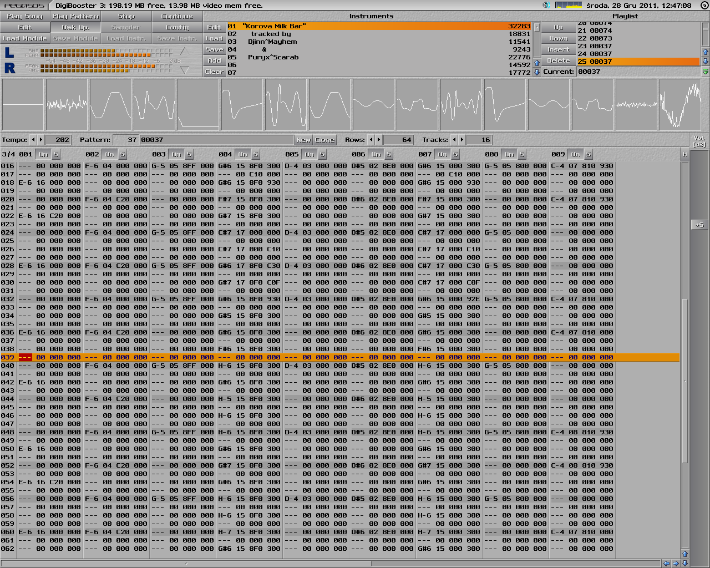Viewport: 710px width, 568px height.
Task: Toggle track 003 On button
Action: click(x=176, y=154)
